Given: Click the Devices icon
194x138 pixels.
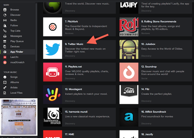Looking at the screenshot, I should point(5,47).
